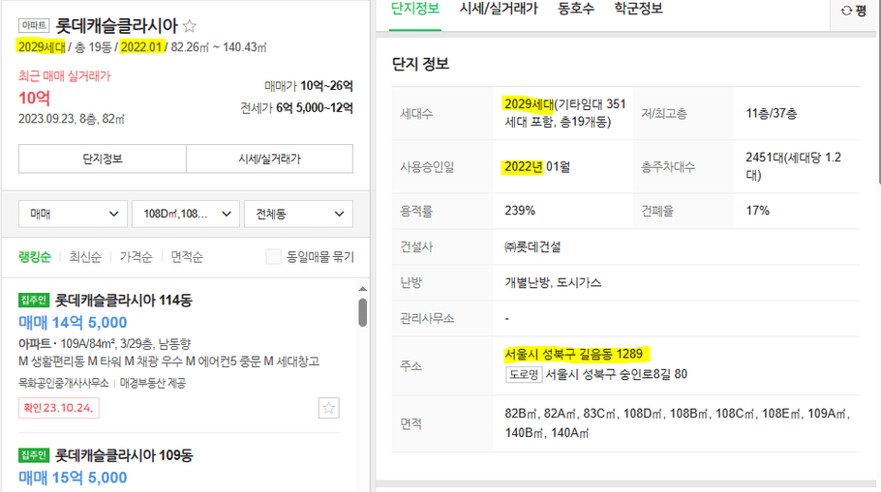
Task: Select the 2022년 01월 approval date
Action: point(537,167)
